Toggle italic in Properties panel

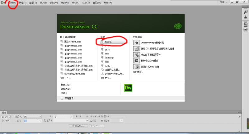click(x=80, y=117)
